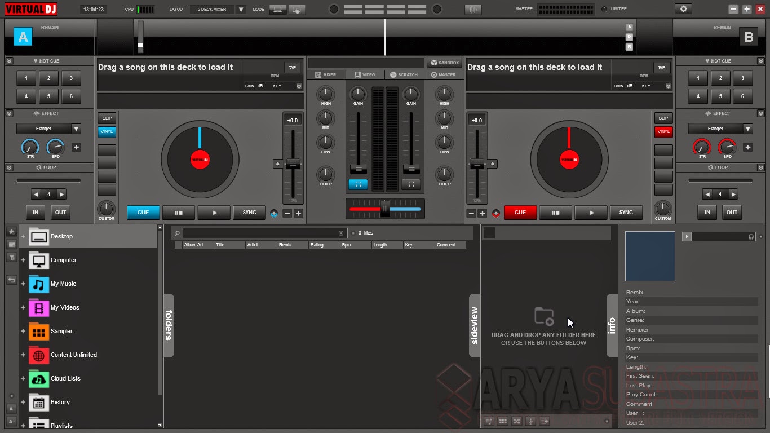Image resolution: width=770 pixels, height=433 pixels.
Task: Click the sideview microphone icon
Action: coord(530,421)
